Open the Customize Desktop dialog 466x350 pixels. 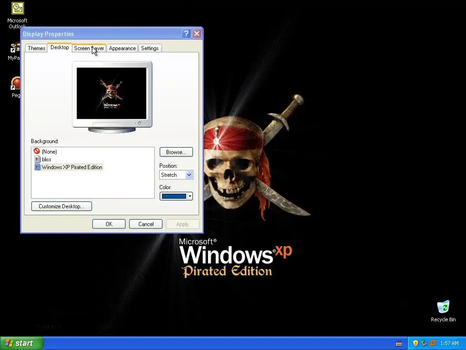click(61, 206)
